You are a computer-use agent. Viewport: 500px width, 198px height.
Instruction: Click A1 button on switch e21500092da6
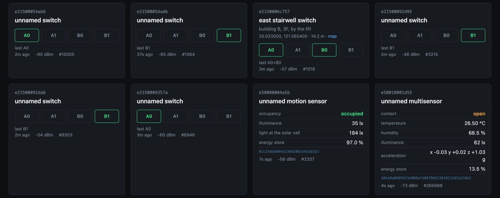(53, 116)
